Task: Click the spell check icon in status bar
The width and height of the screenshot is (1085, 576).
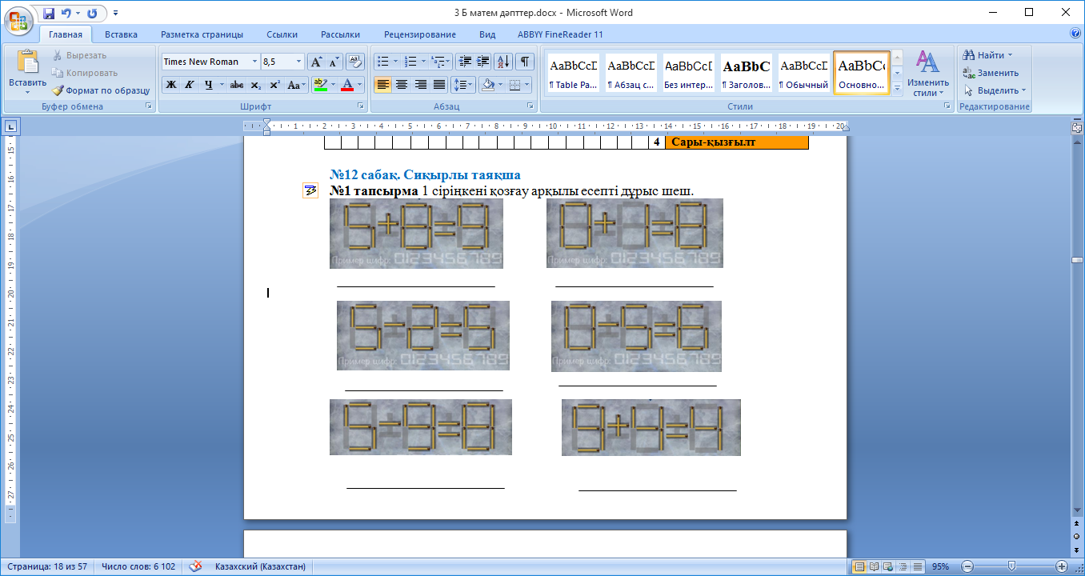Action: coord(194,566)
